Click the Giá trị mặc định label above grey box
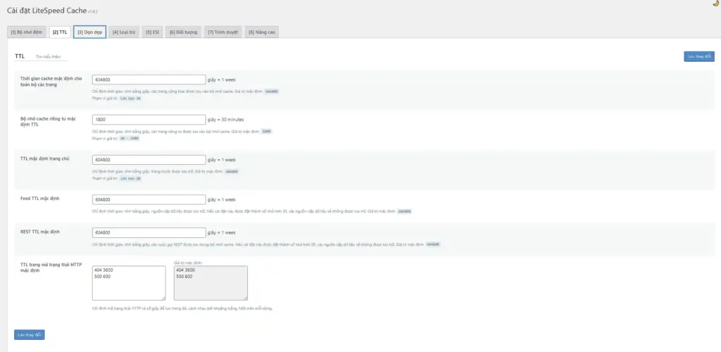 (188, 263)
